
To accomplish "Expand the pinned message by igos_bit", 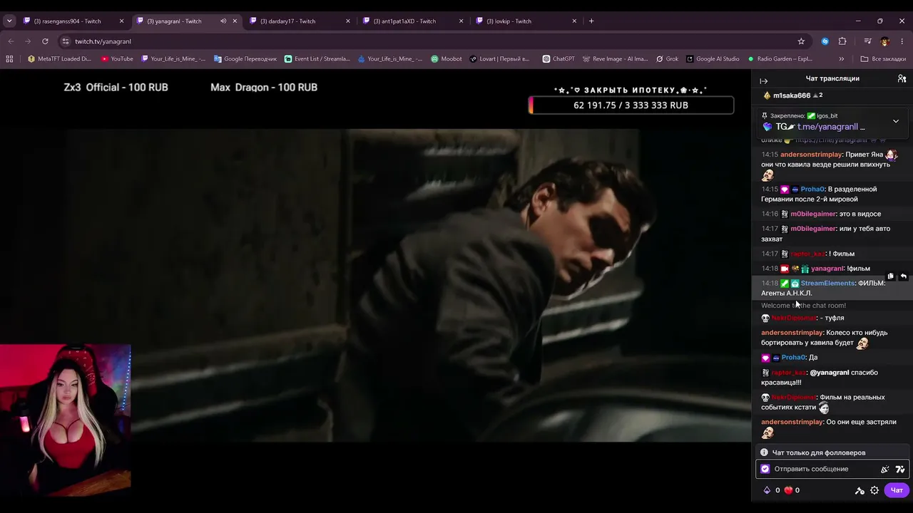I will (x=896, y=121).
